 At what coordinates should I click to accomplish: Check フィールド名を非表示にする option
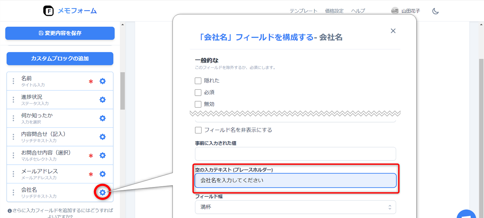(198, 130)
